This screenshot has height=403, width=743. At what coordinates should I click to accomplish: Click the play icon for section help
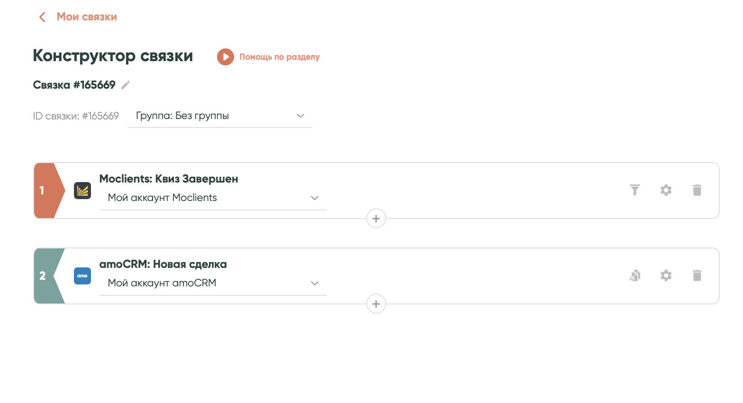tap(226, 57)
